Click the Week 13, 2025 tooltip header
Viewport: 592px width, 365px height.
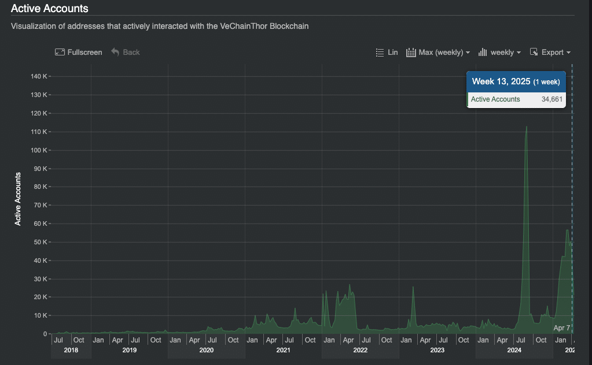pos(516,82)
